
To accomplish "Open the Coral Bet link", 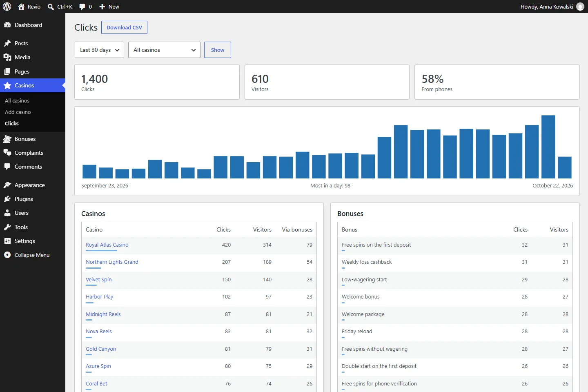I will (96, 383).
